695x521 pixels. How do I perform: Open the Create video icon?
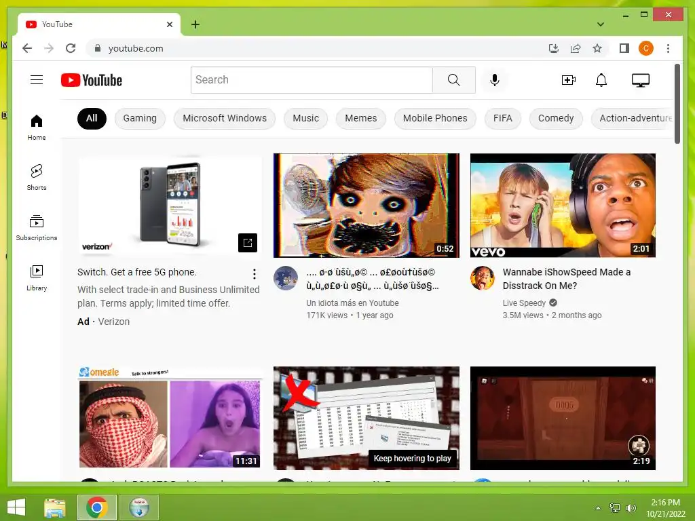pyautogui.click(x=568, y=80)
